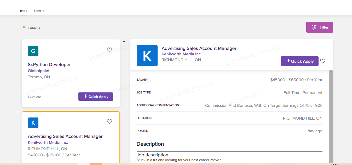This screenshot has width=352, height=165.
Task: Open Globalpoint company link
Action: pos(39,71)
